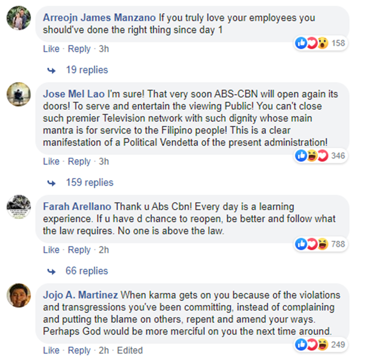Reply to Jose Mel Lao's comment

click(x=79, y=161)
